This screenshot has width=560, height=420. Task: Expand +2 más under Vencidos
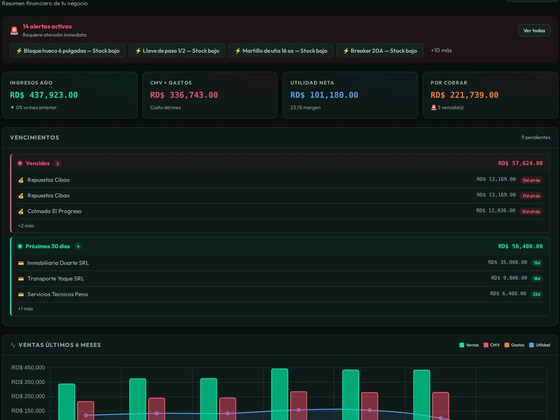click(x=26, y=226)
